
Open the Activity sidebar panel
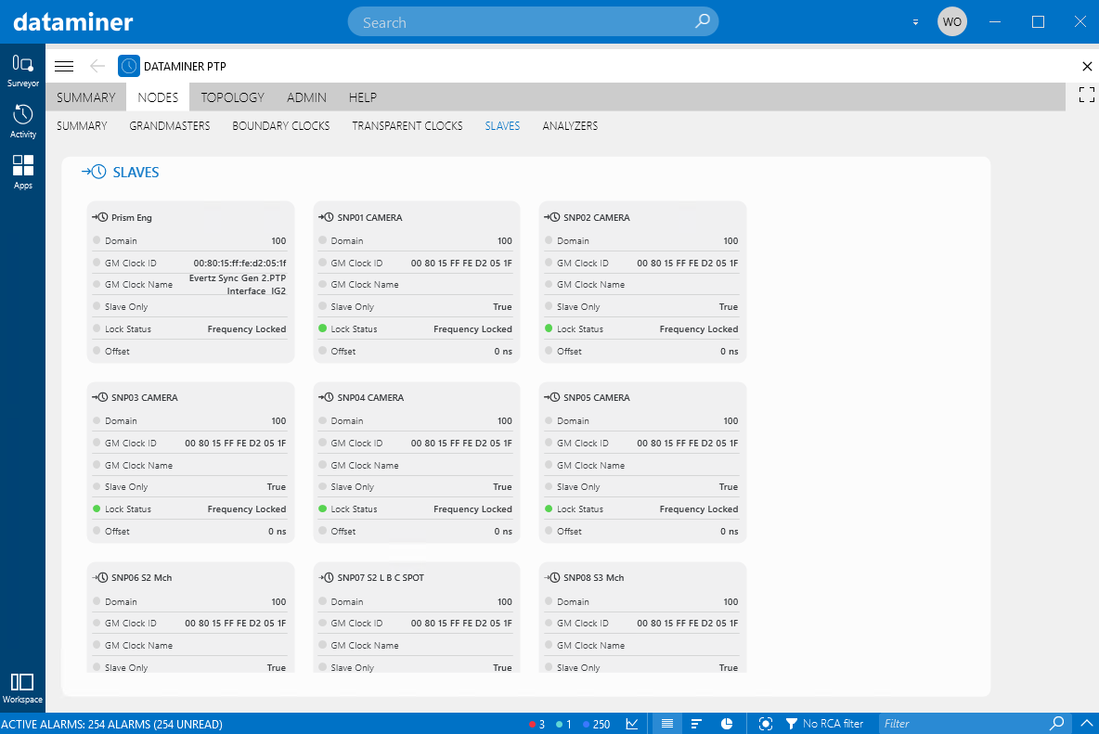click(22, 122)
